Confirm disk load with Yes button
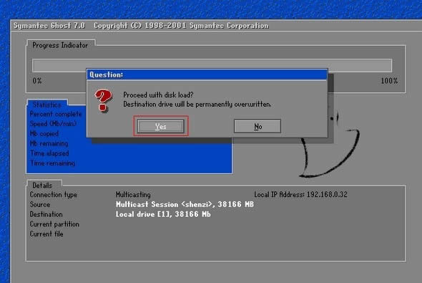 click(x=161, y=126)
